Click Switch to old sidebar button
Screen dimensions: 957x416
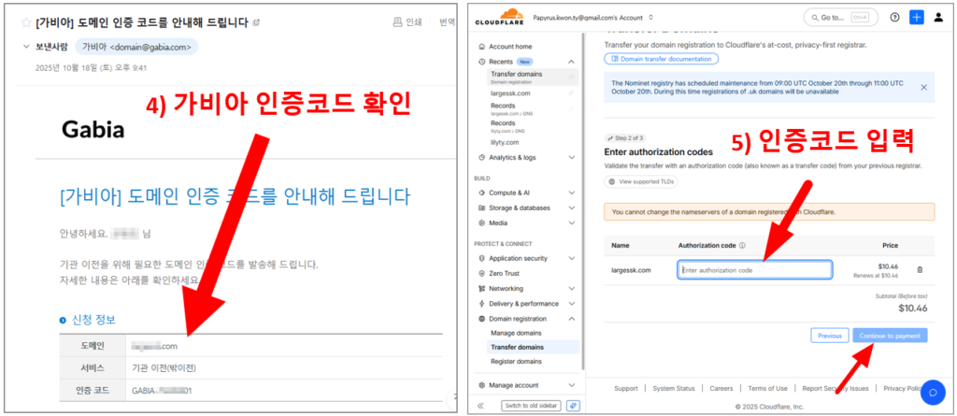coord(531,406)
